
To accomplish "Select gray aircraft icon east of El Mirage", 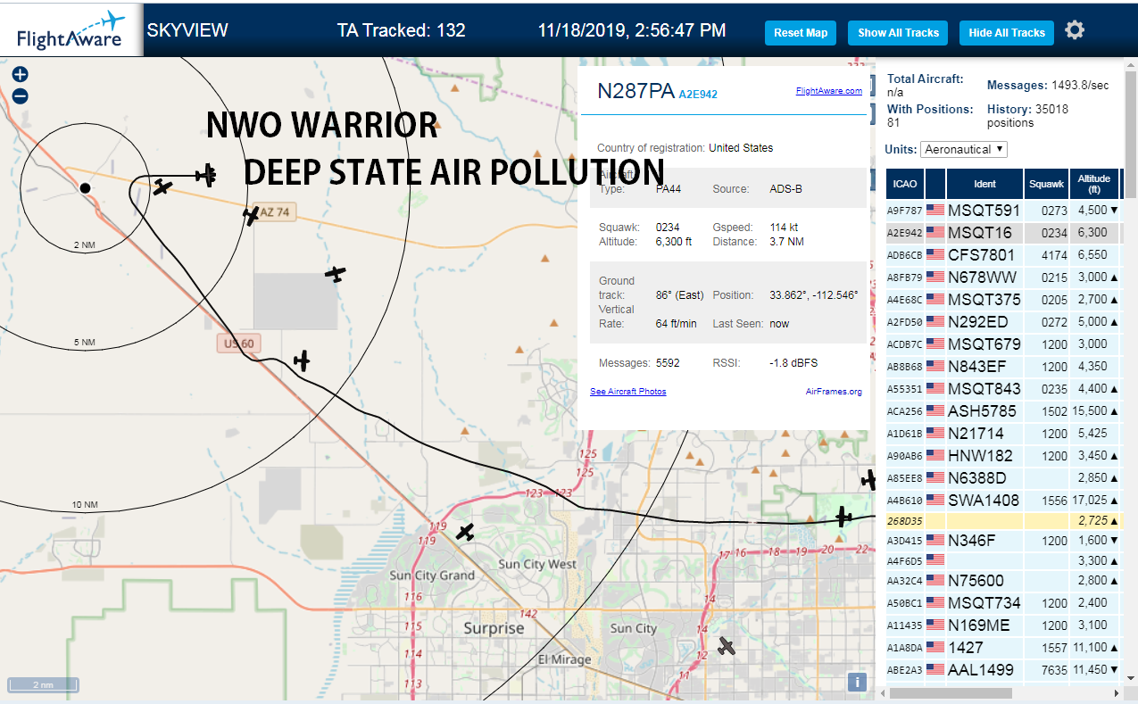I will point(727,645).
